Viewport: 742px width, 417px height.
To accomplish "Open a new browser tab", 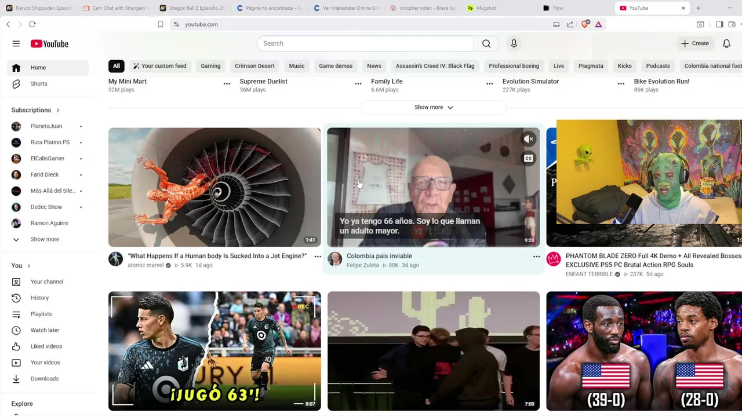I will pyautogui.click(x=698, y=8).
